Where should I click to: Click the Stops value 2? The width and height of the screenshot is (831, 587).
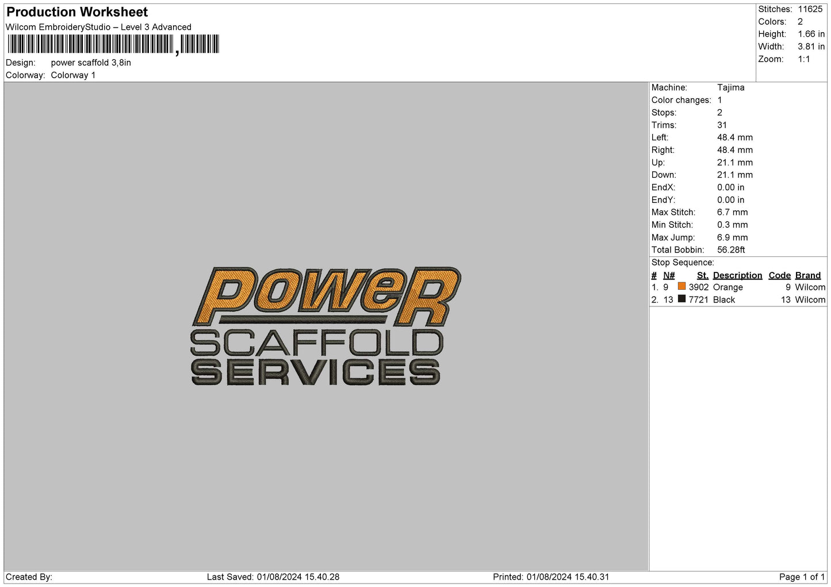[719, 113]
